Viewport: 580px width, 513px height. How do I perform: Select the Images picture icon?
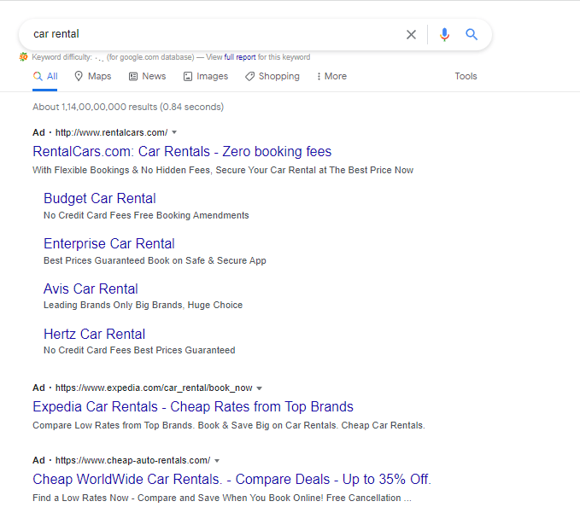point(188,77)
